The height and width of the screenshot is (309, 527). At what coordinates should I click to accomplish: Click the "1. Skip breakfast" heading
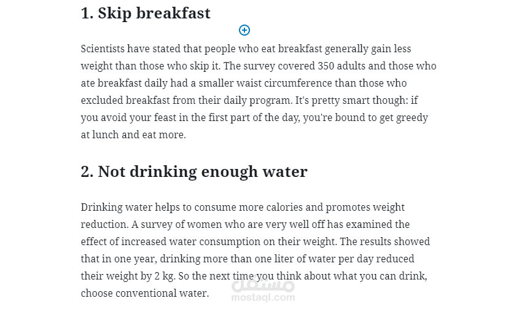(146, 14)
